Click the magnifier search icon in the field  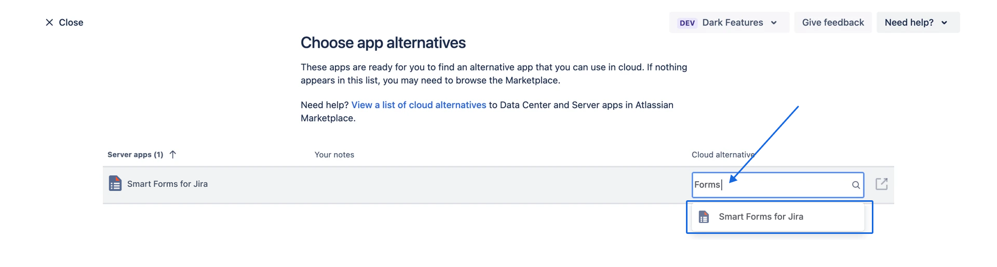(856, 185)
